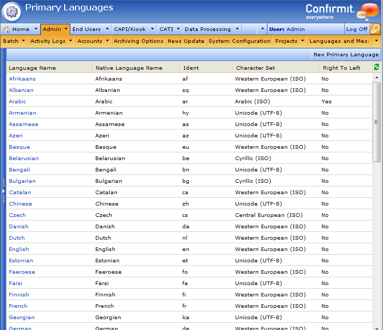Click the scrollbar up arrow
The width and height of the screenshot is (383, 330).
tap(377, 77)
